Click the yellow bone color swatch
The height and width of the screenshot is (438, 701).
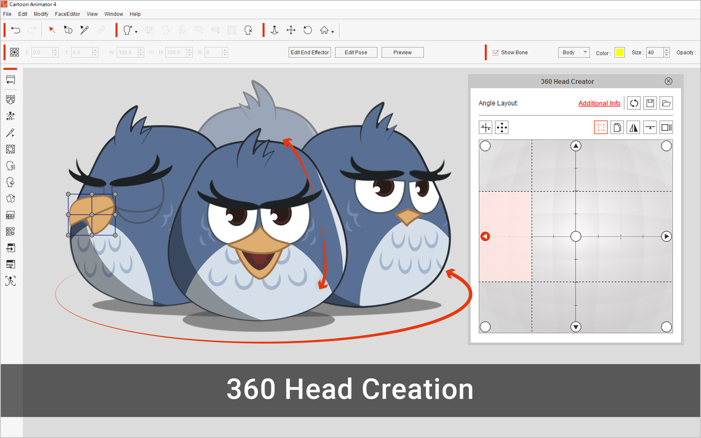point(619,53)
